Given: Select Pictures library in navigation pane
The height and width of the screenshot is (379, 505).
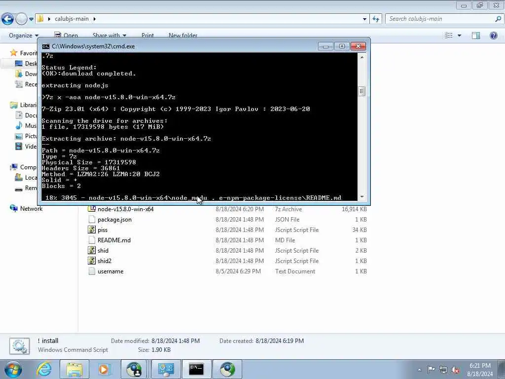Looking at the screenshot, I should (x=27, y=136).
